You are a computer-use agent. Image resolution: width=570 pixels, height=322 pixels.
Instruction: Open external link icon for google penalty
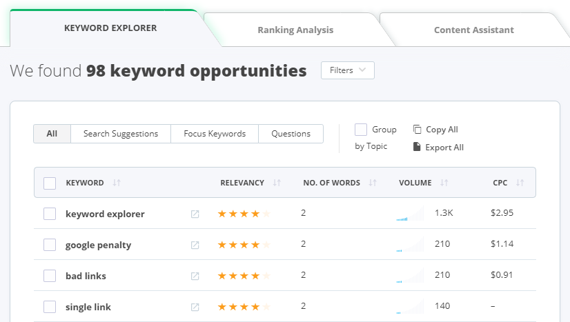[x=195, y=245]
